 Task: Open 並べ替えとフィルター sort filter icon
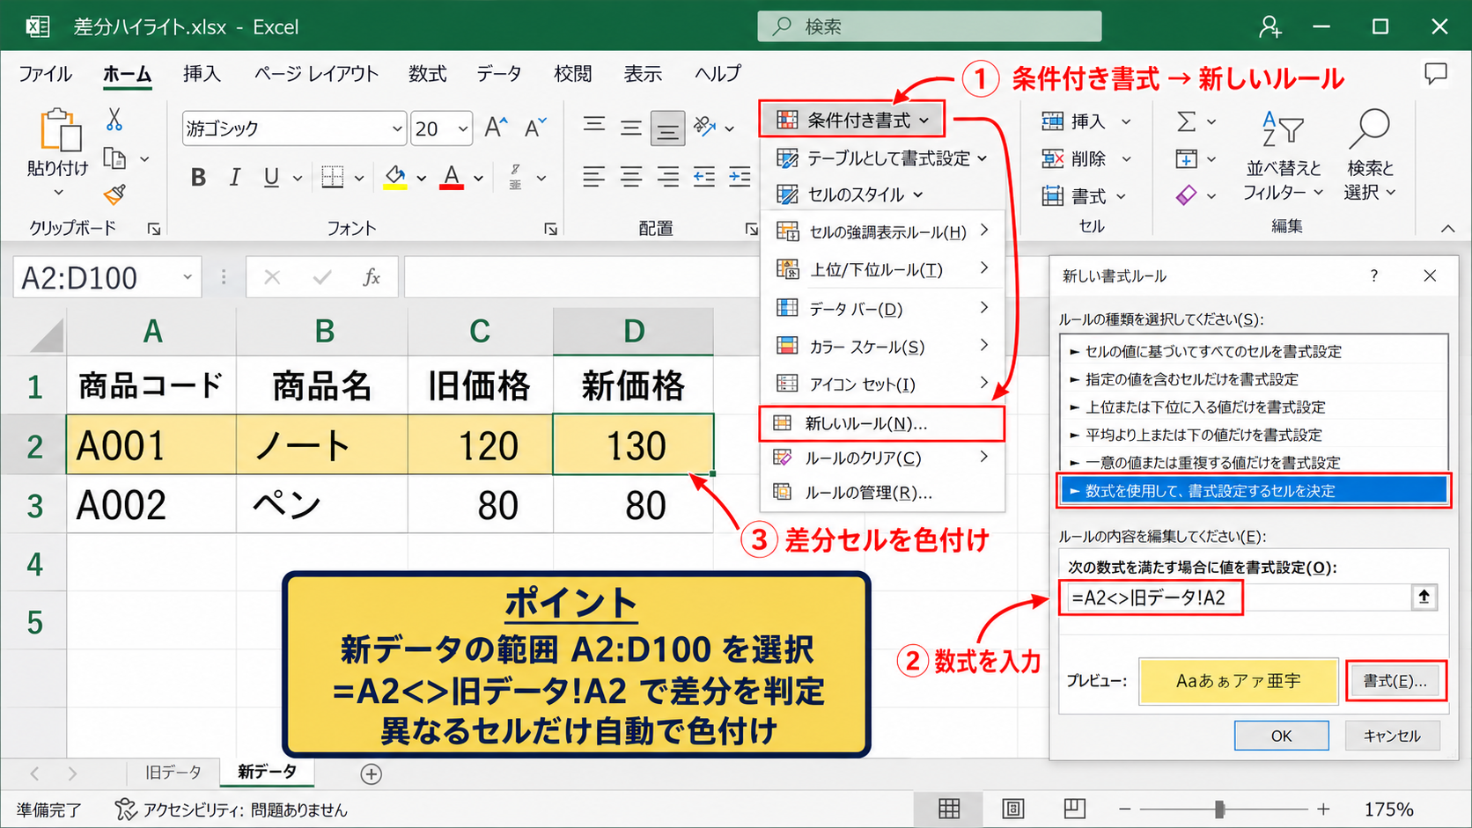click(1283, 129)
